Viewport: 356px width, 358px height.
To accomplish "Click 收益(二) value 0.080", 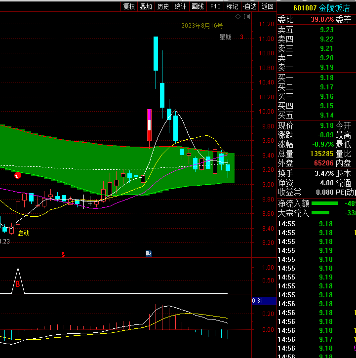I will click(x=325, y=192).
